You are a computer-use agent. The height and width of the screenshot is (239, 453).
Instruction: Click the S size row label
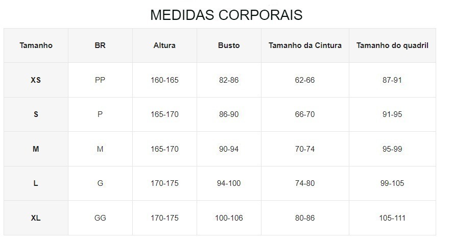coord(36,114)
